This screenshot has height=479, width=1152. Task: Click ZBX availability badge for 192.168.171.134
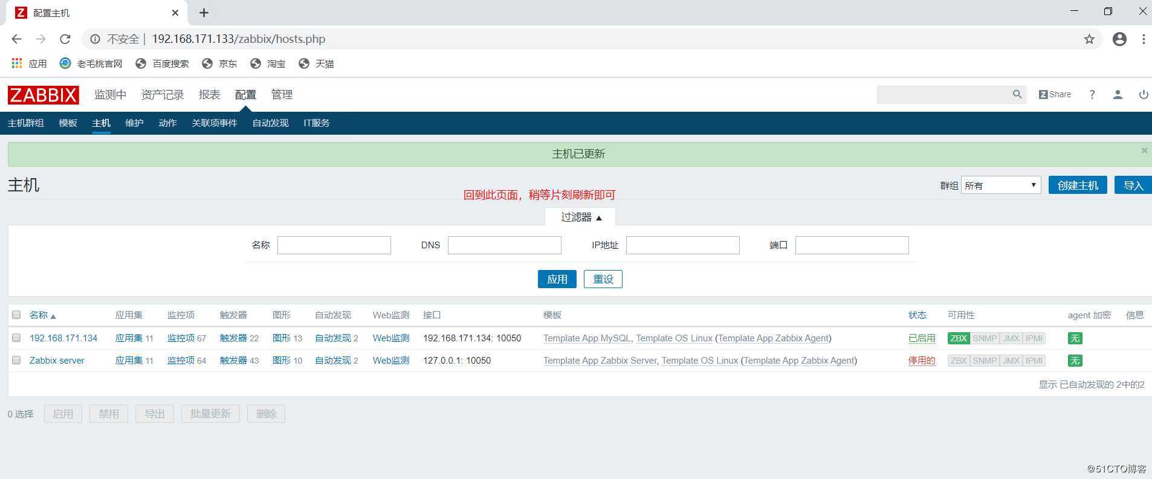coord(959,338)
